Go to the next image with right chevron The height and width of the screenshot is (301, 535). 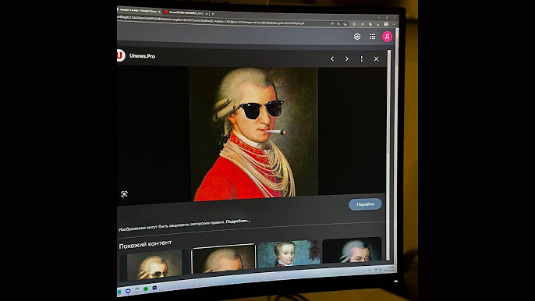pyautogui.click(x=347, y=58)
